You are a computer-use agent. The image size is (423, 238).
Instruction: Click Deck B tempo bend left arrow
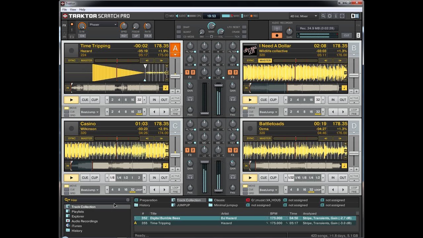click(x=326, y=60)
